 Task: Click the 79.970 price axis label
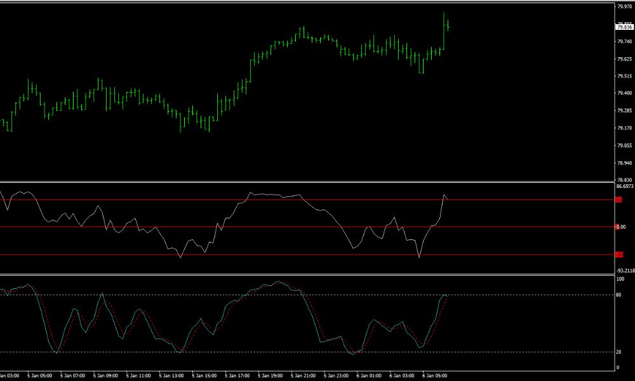point(625,6)
